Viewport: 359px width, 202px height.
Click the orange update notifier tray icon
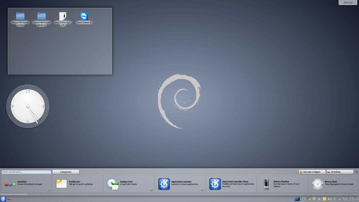coord(325,199)
